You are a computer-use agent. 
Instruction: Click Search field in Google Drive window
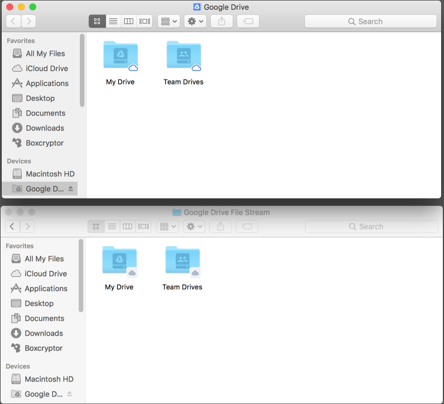(370, 21)
